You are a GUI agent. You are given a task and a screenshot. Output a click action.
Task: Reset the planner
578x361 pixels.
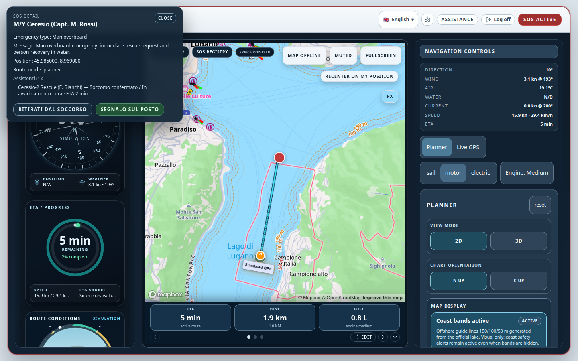[540, 205]
